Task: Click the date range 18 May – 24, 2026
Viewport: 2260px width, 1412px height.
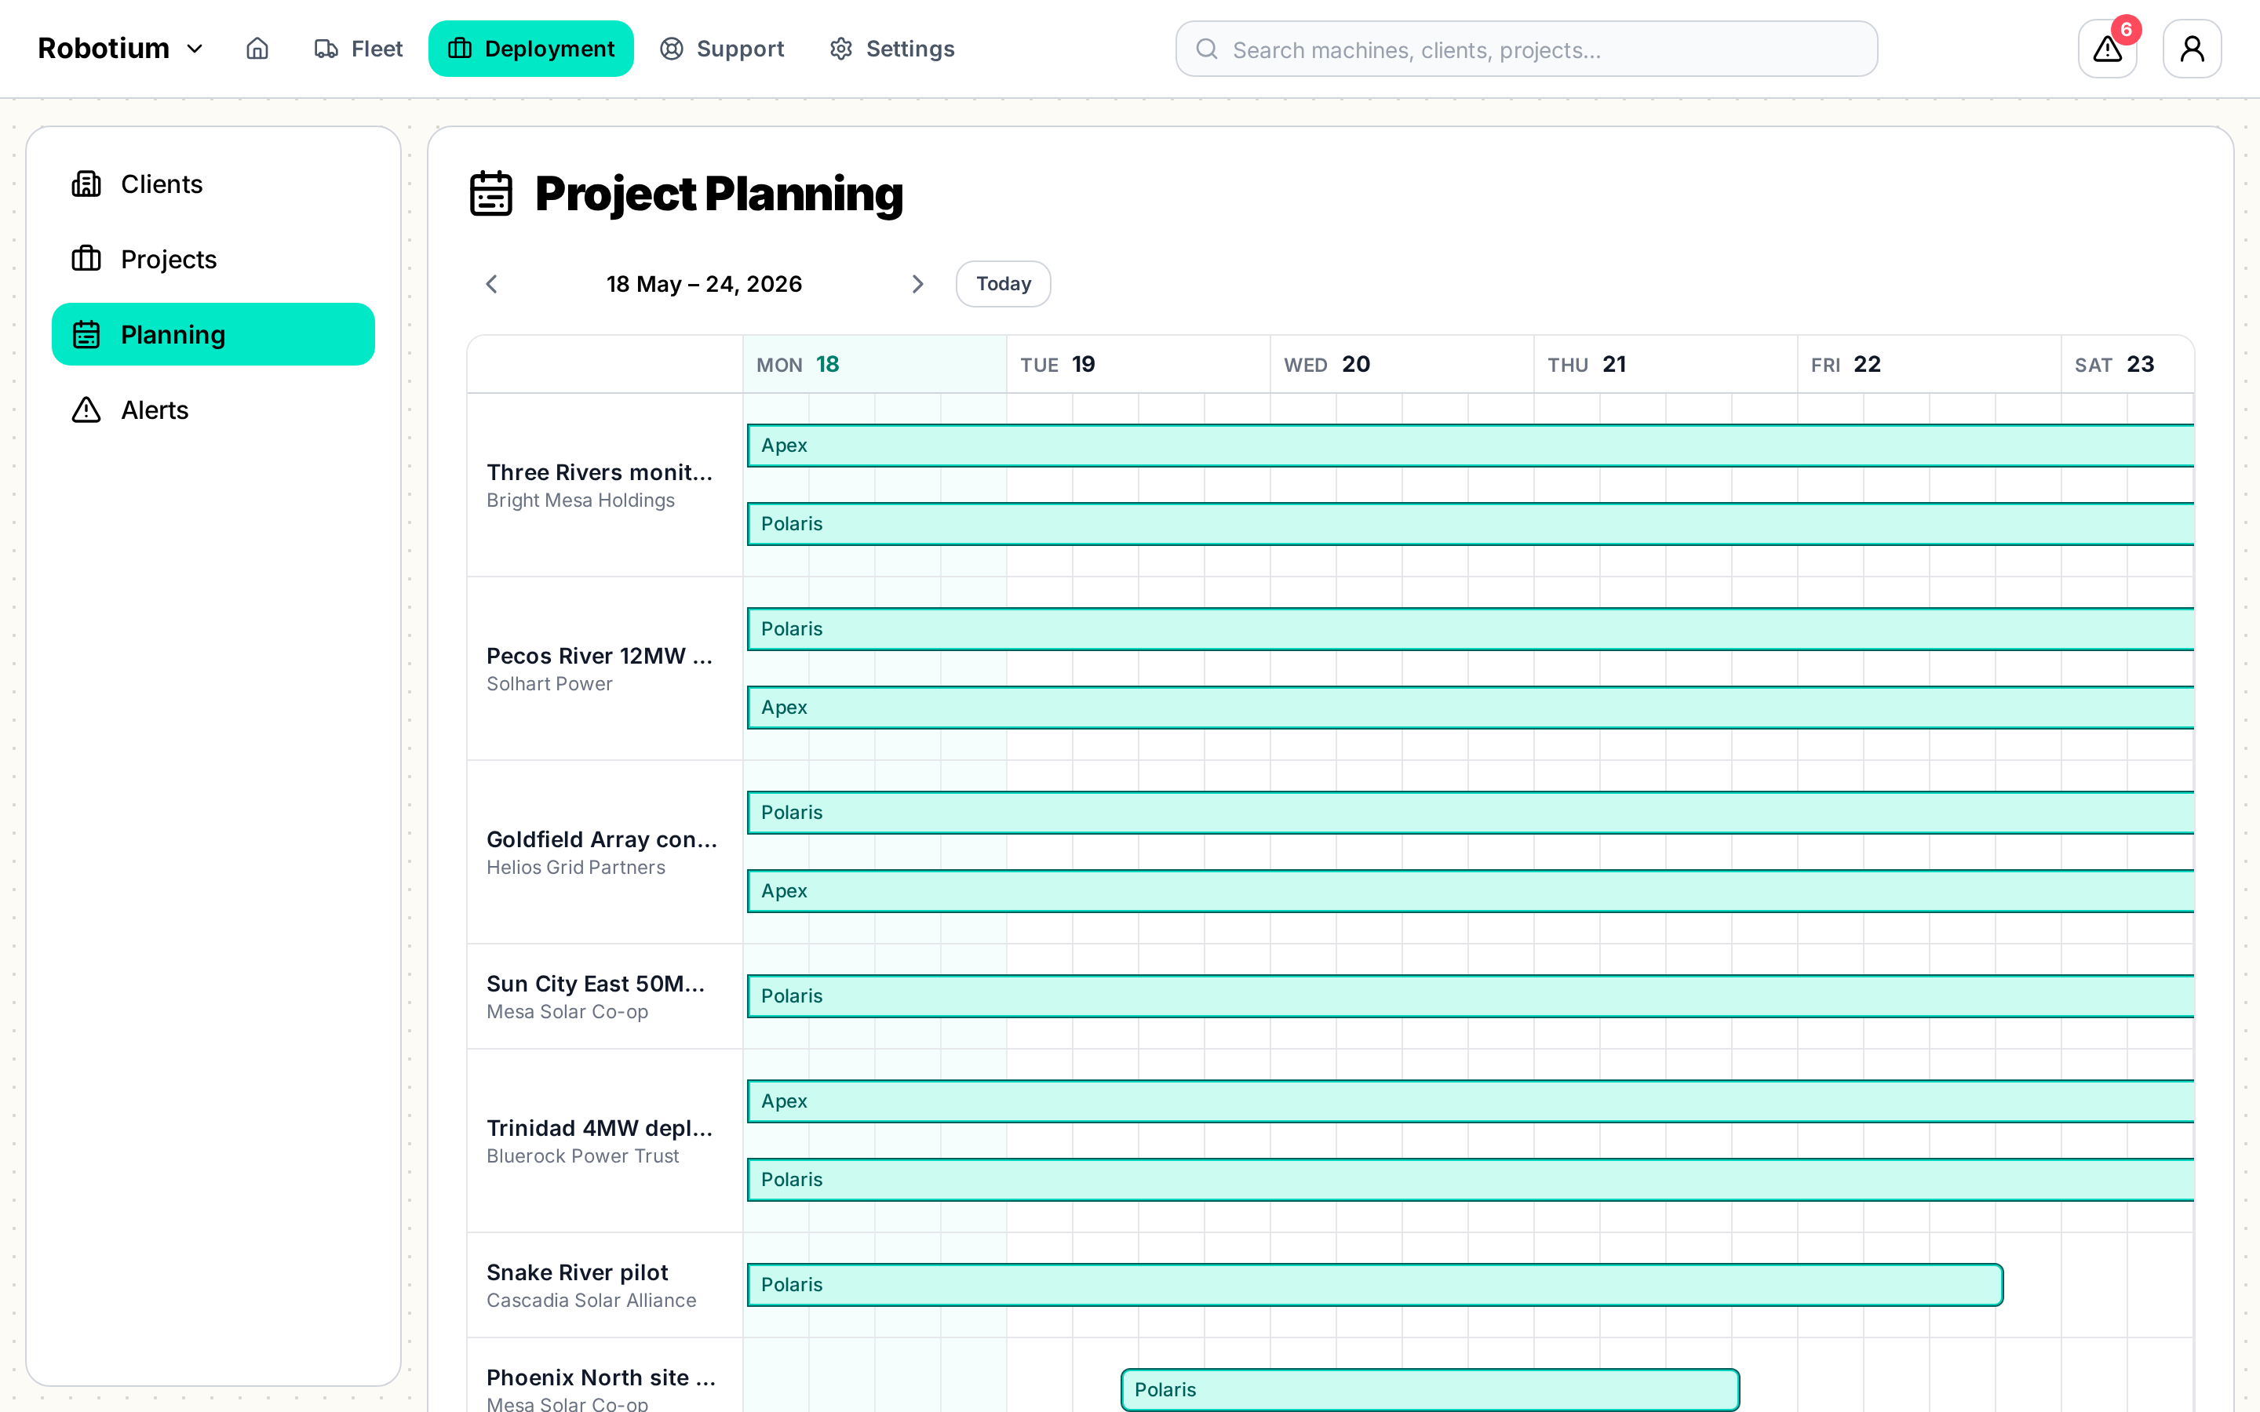Action: click(704, 284)
